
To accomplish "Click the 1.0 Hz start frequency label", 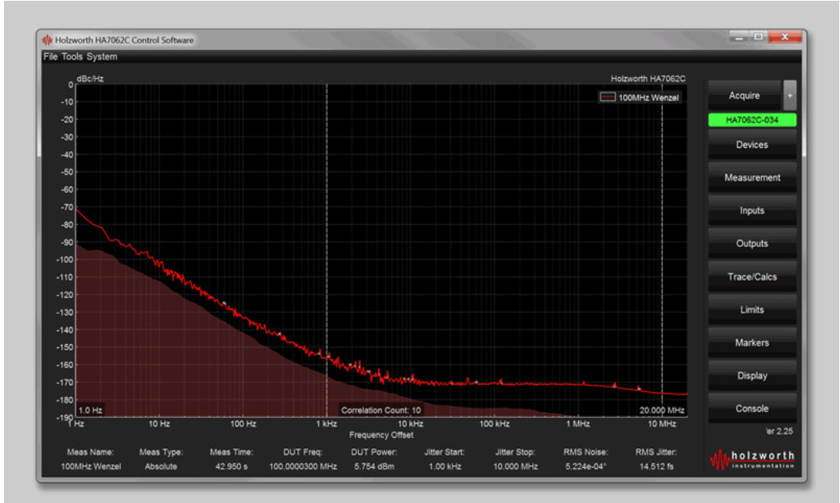I will pyautogui.click(x=90, y=411).
